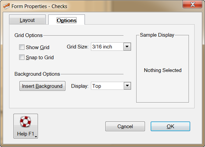Screen dimensions: 205x147
Task: Click the Top value in Display box
Action: click(107, 86)
